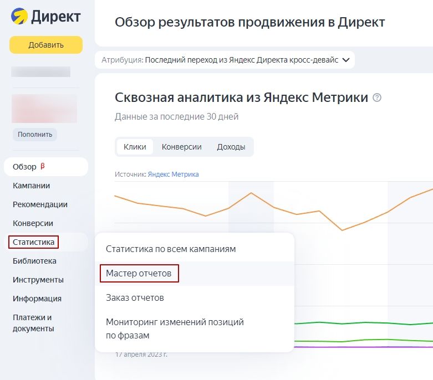Open Библиотека in the sidebar
The height and width of the screenshot is (380, 433).
pos(34,261)
